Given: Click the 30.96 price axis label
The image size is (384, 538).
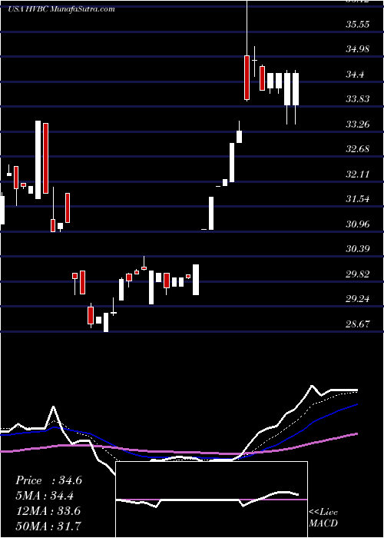Looking at the screenshot, I should click(358, 224).
